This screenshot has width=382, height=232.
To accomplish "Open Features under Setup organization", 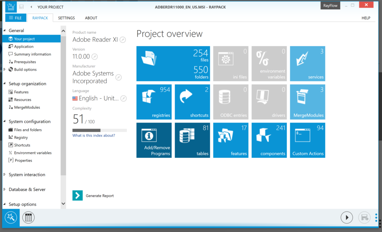I will [21, 92].
